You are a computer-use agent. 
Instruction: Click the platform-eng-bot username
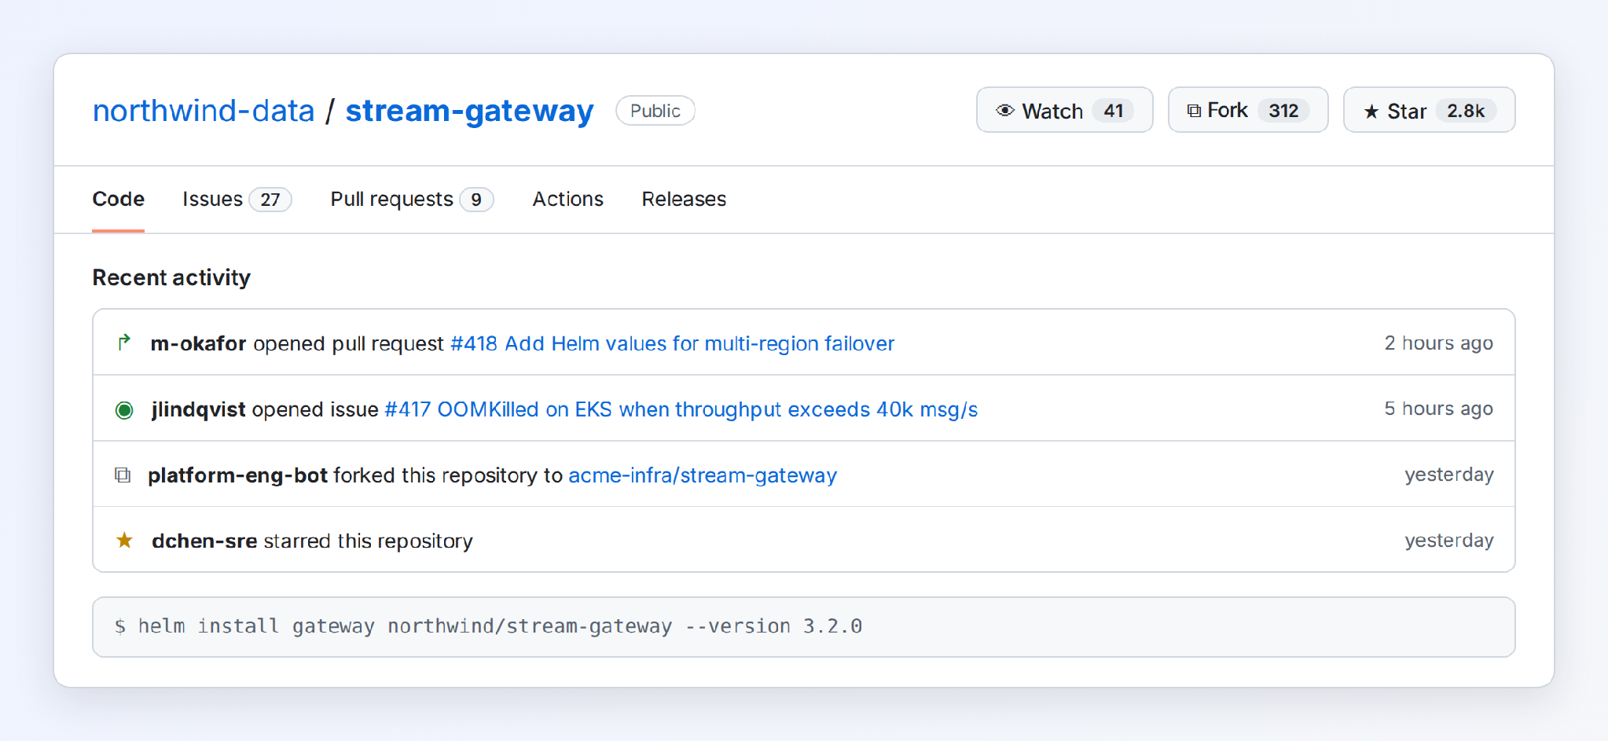[237, 475]
